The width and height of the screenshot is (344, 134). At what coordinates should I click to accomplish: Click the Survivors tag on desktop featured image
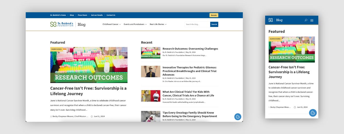(57, 49)
